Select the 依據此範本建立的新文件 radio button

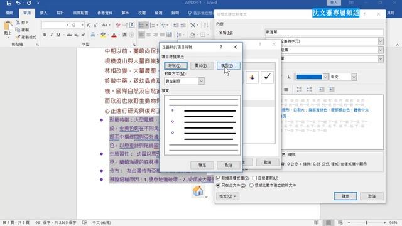point(251,185)
